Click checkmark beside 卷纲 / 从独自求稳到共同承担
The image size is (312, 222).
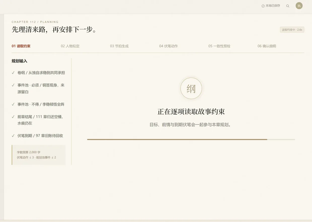pyautogui.click(x=13, y=73)
